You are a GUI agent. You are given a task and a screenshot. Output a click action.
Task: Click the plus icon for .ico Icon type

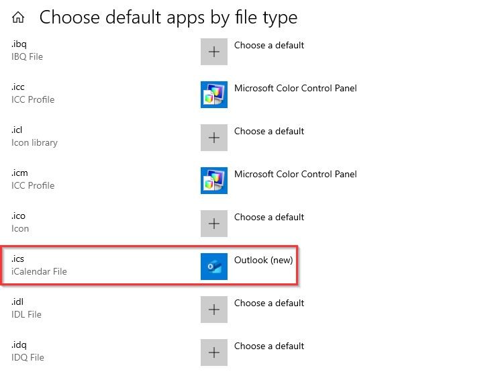point(214,224)
